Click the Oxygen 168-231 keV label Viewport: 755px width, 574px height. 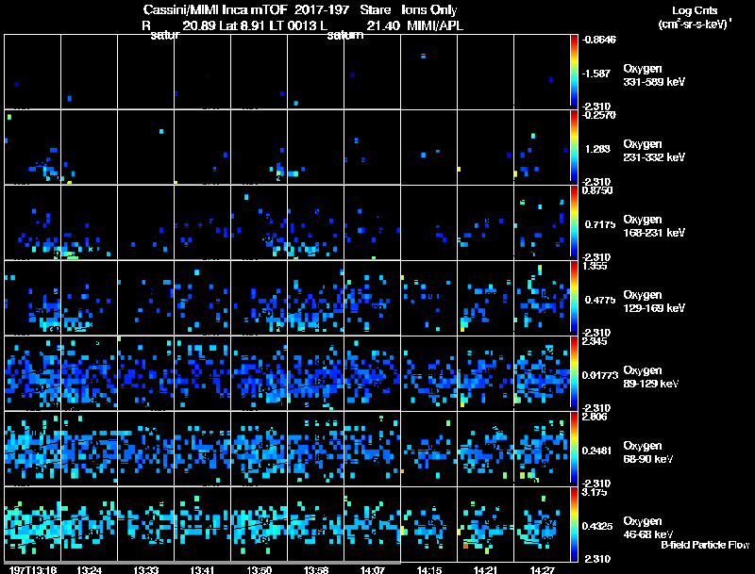pos(654,226)
